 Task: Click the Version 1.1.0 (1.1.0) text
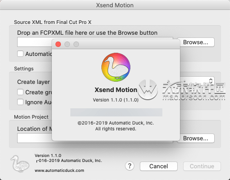click(x=115, y=100)
